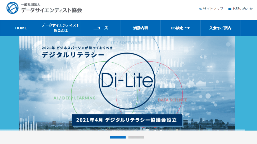Open the ニュース menu item
Viewport: 257px width, 144px height.
101,28
